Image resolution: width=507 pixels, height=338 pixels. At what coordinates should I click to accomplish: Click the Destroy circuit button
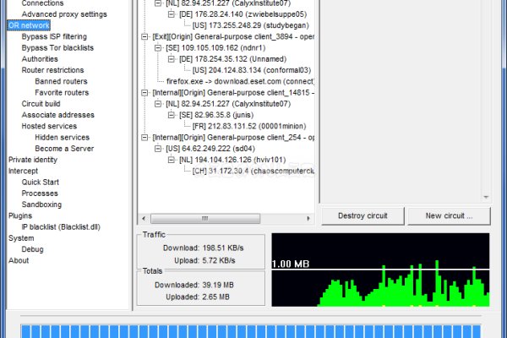tap(363, 215)
